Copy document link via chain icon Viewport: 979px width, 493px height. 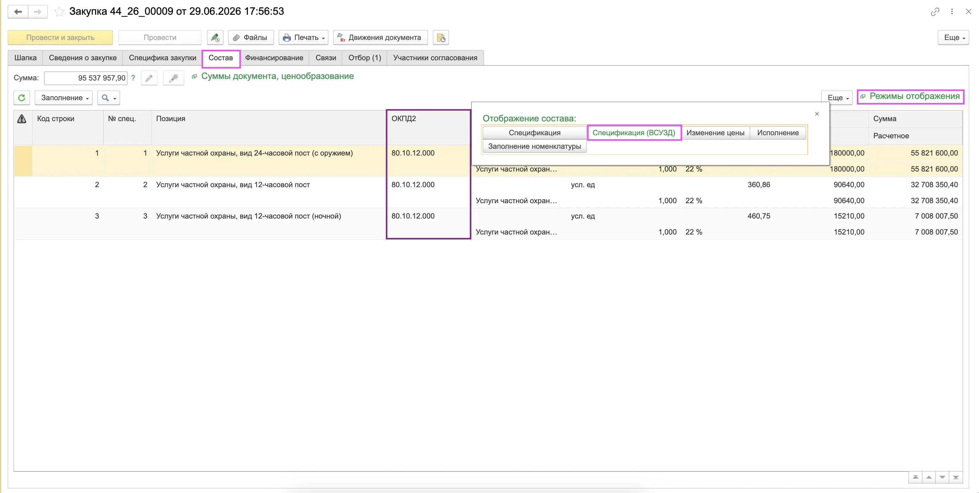click(935, 11)
